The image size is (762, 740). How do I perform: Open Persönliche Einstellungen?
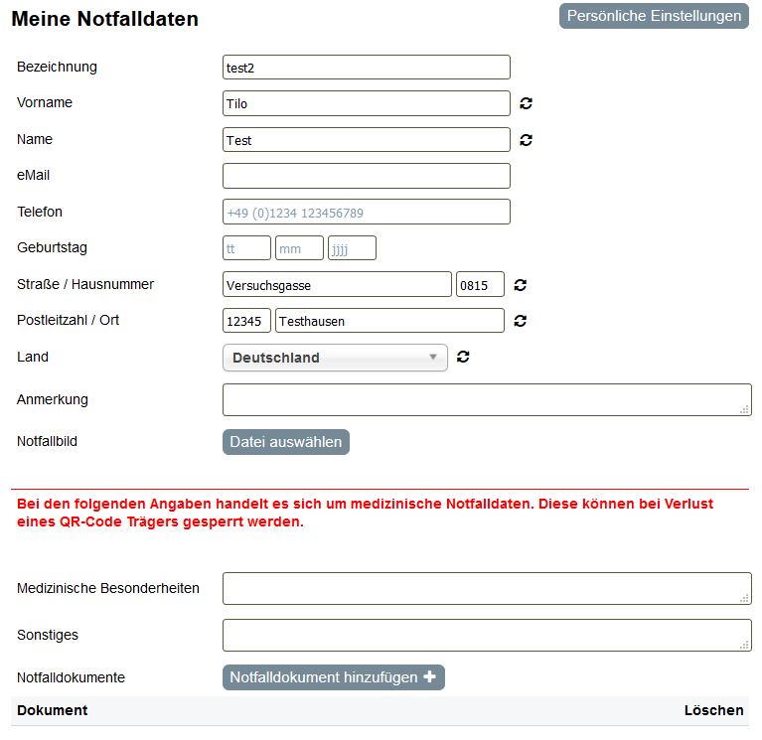coord(654,16)
